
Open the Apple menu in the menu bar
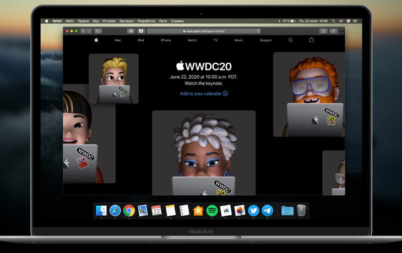coord(47,21)
